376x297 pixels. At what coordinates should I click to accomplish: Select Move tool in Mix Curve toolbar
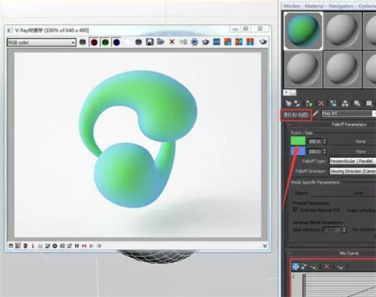point(296,266)
